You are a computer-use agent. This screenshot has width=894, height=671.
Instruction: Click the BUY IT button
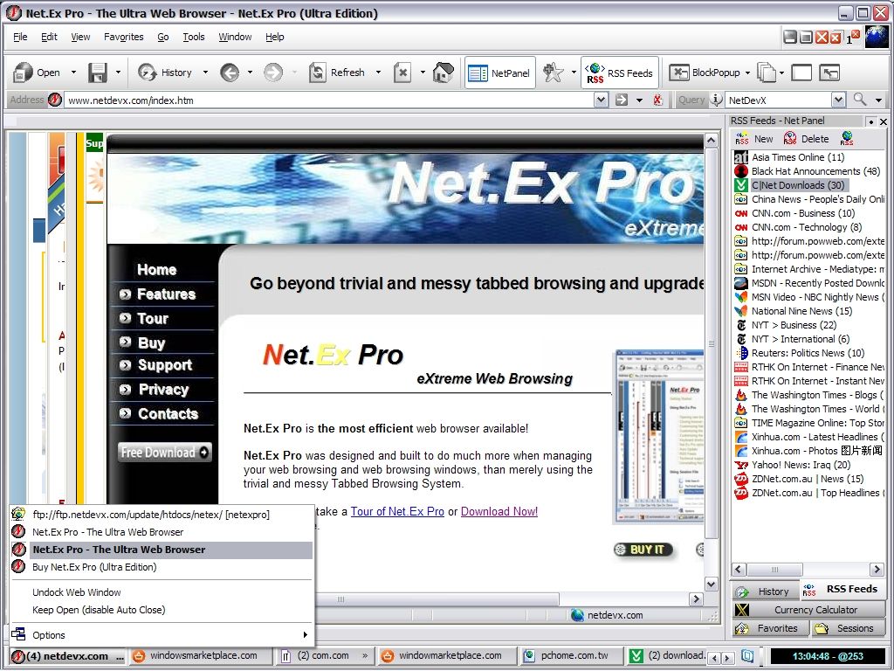tap(643, 550)
